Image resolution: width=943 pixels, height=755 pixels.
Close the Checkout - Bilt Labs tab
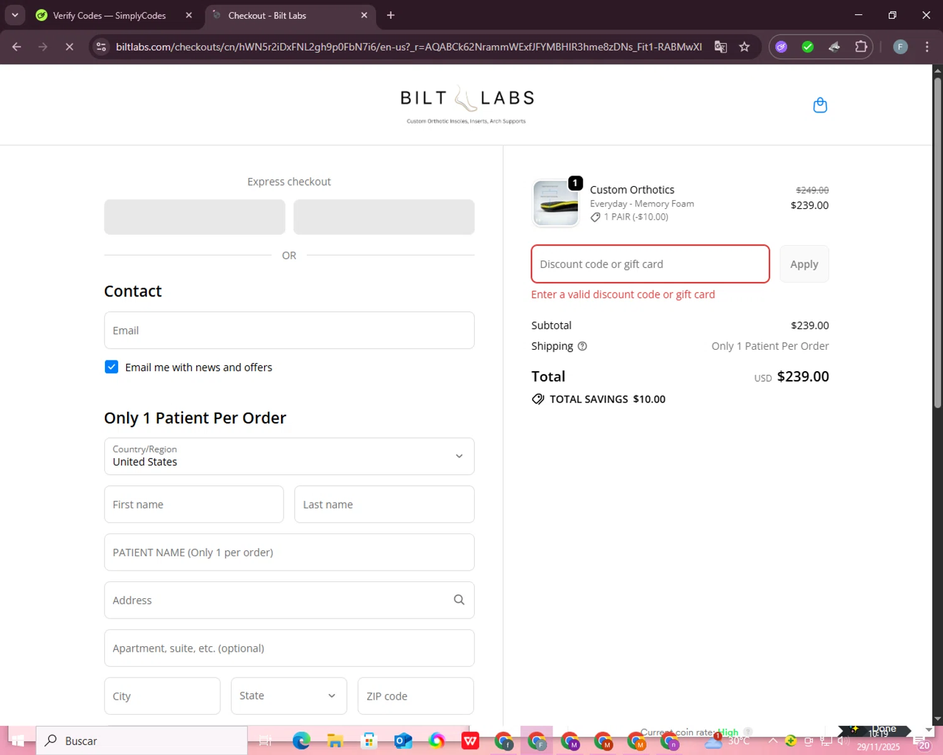point(364,15)
